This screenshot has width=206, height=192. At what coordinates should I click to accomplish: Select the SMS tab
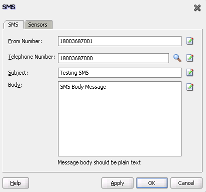tap(13, 25)
